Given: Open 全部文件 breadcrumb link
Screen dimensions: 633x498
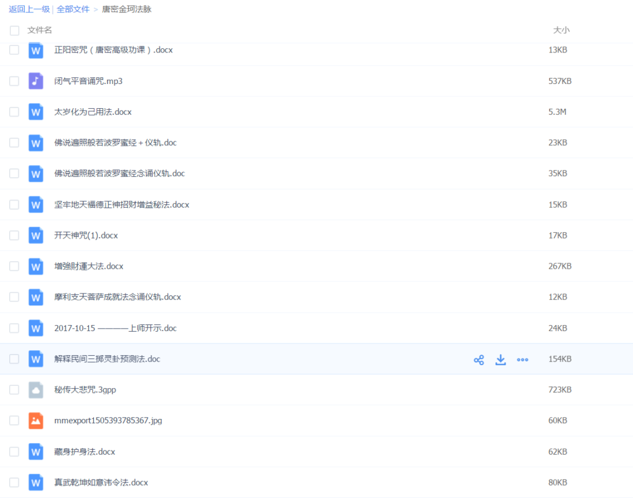Looking at the screenshot, I should pyautogui.click(x=73, y=9).
